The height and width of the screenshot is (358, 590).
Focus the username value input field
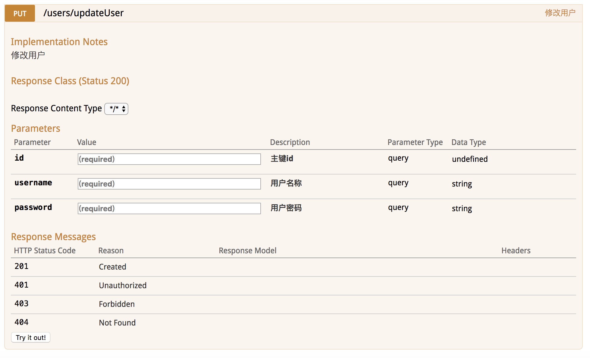[169, 184]
